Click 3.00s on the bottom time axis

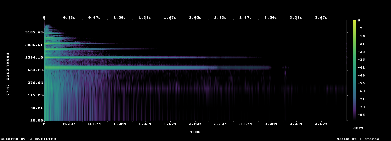pos(271,124)
